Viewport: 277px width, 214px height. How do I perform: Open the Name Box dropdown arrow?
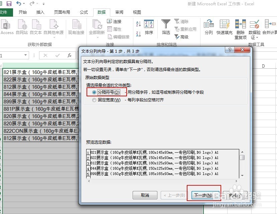26,55
